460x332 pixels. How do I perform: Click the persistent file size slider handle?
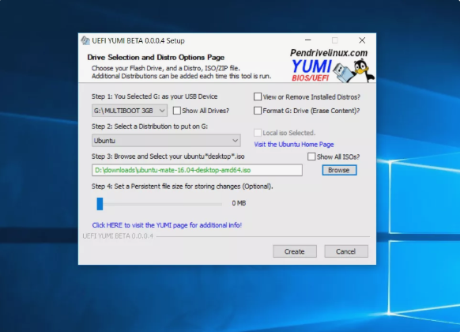tap(100, 203)
